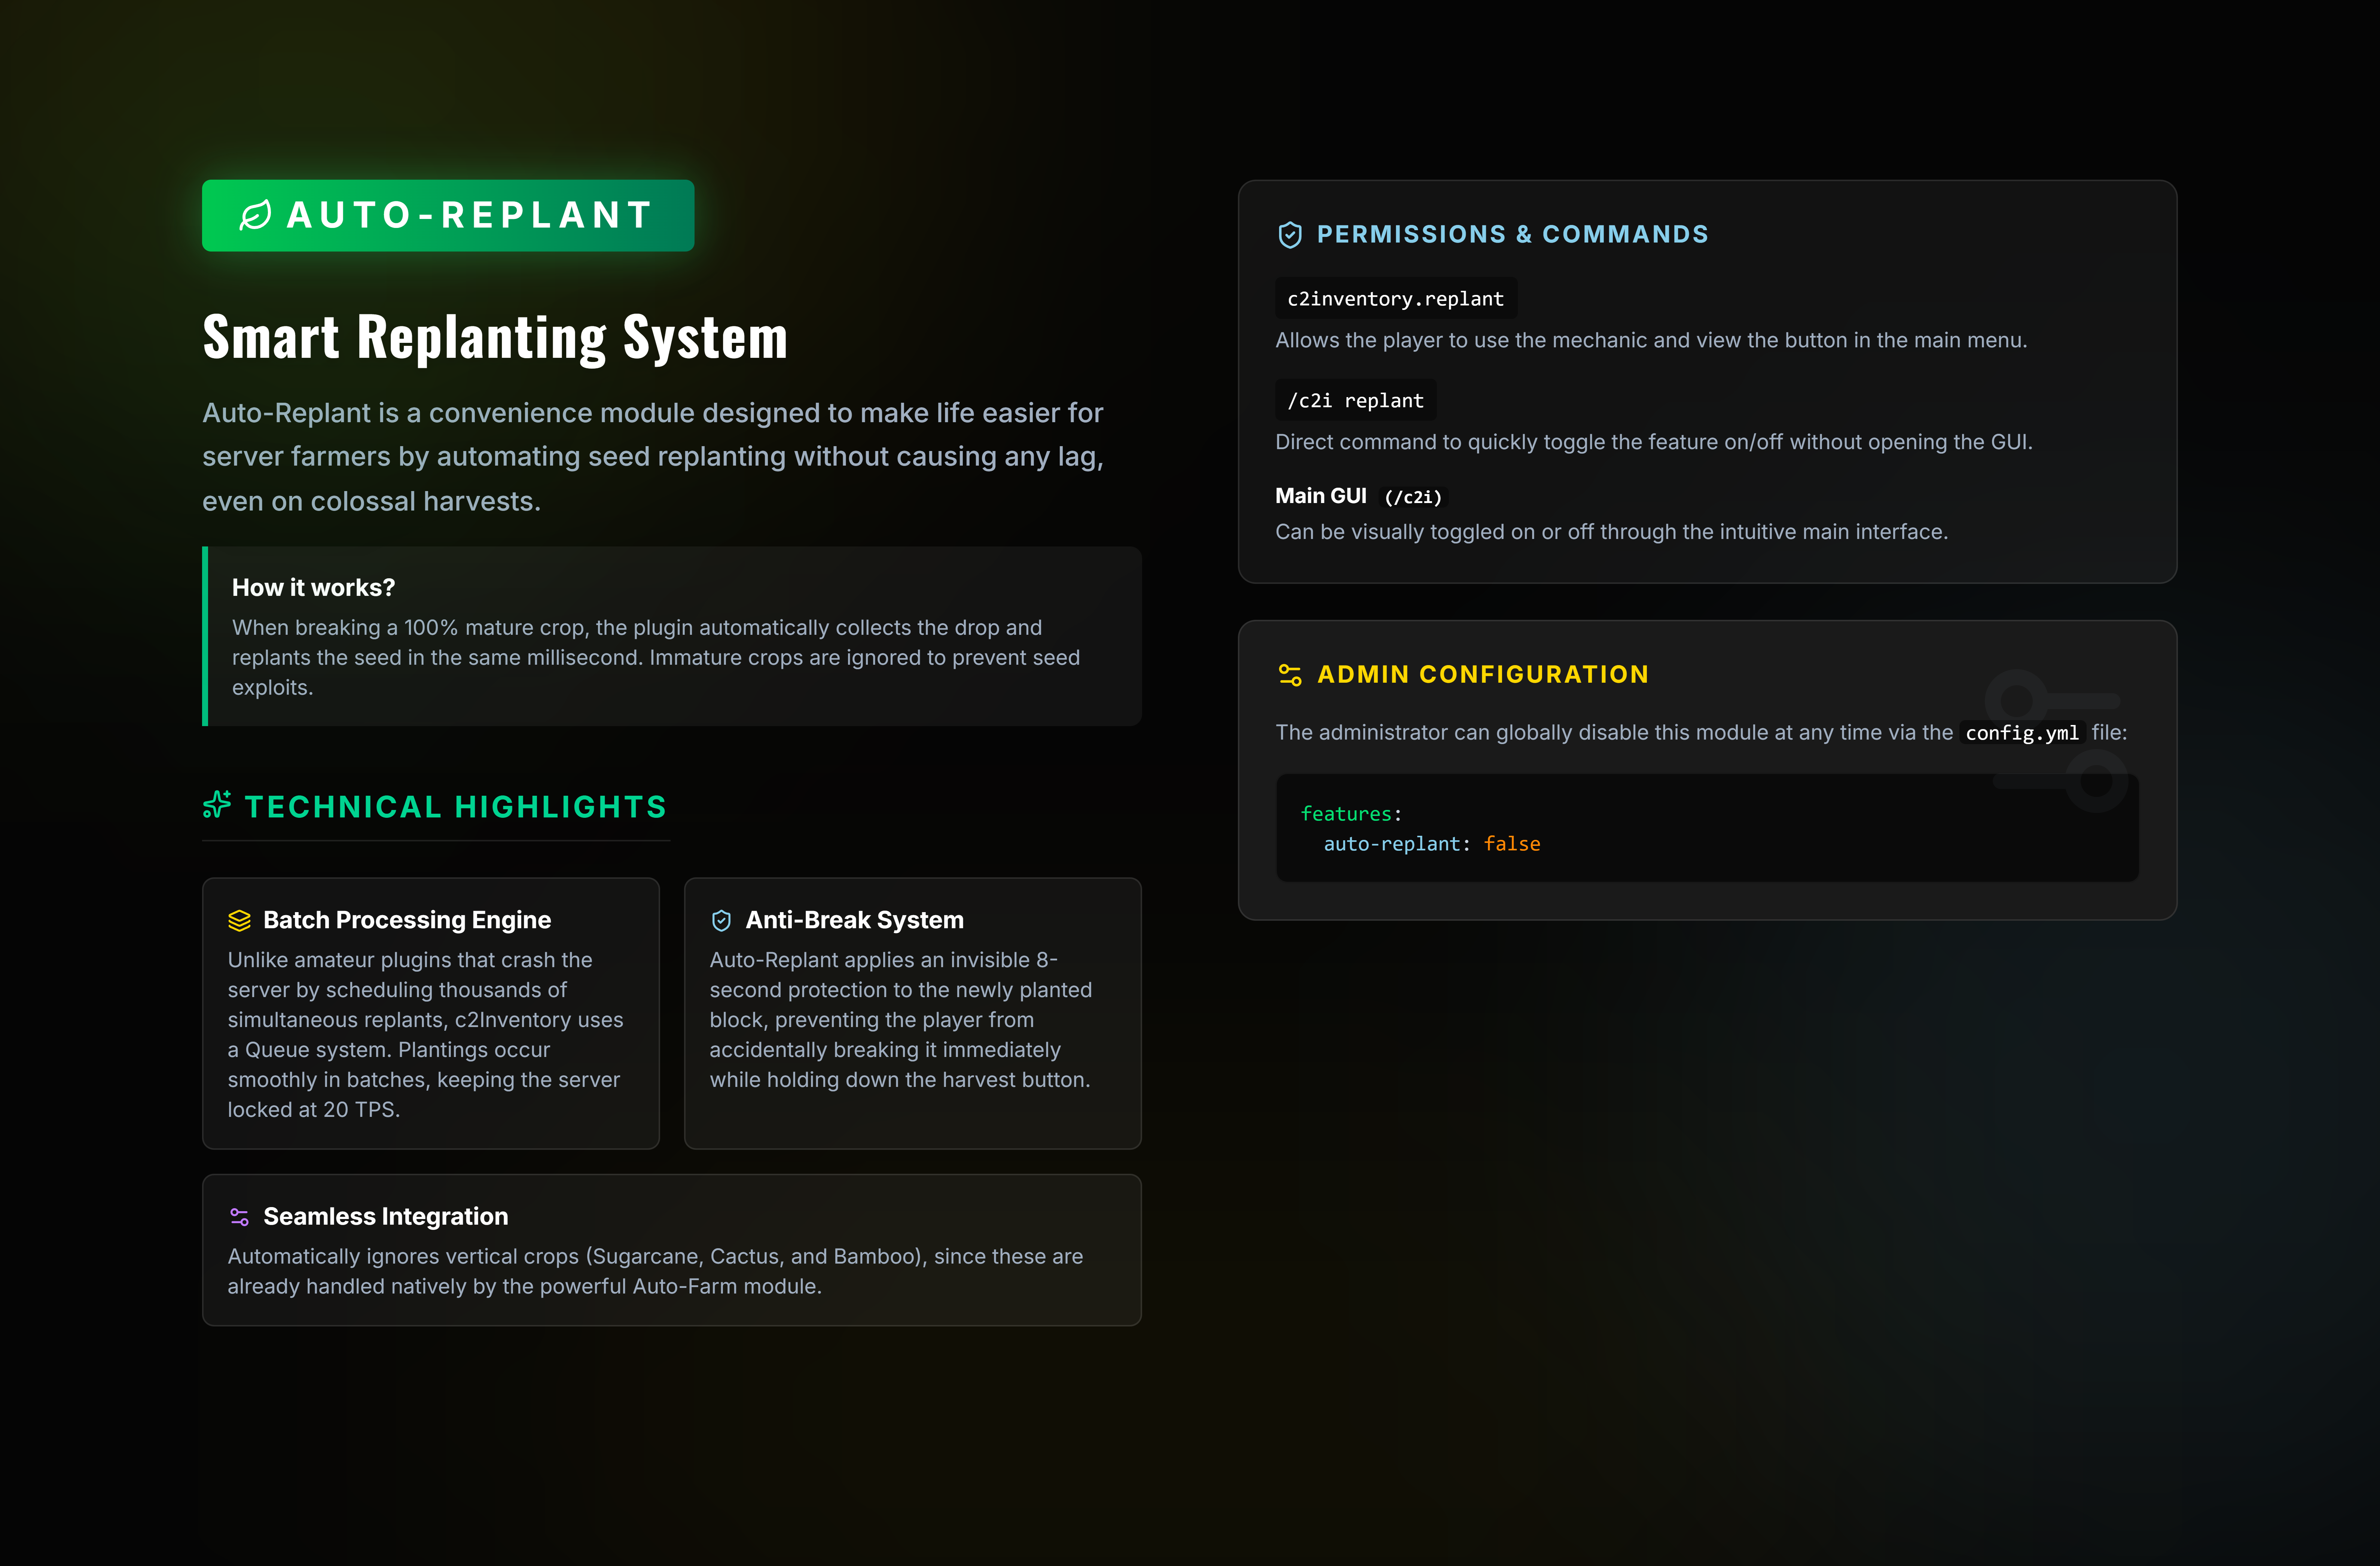Click the paragraph starting 'Unlike amateur plugins'

click(425, 1035)
